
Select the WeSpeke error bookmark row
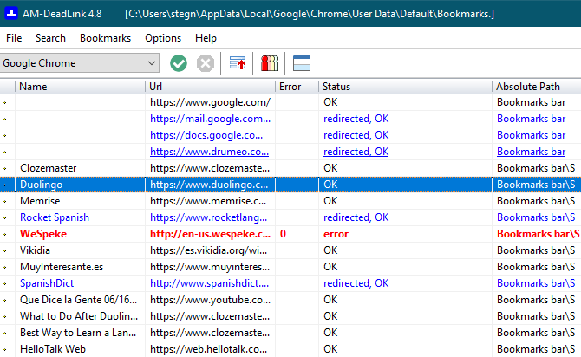[x=290, y=234]
